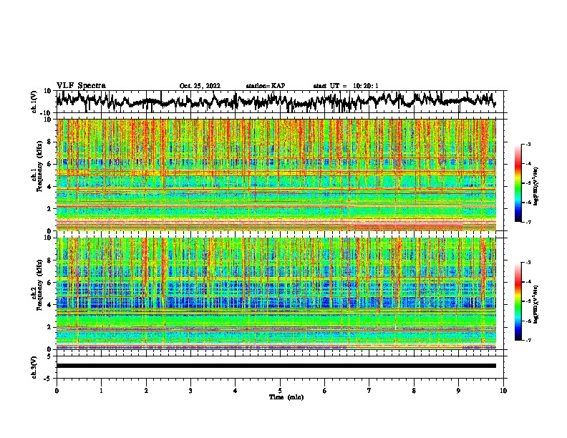Click the 4 kHz tick on ch.2 frequency axis
Screen dimensions: 567x438
pos(49,305)
